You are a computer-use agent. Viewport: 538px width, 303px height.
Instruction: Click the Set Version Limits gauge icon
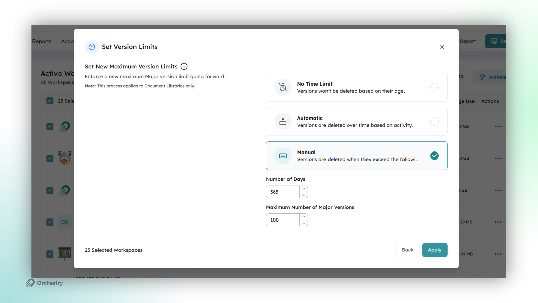click(x=92, y=47)
